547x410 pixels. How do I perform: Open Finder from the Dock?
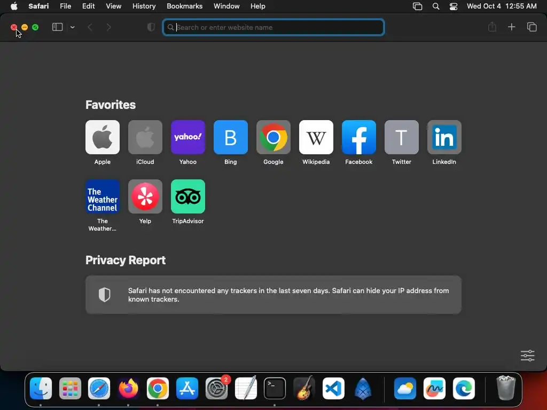point(41,388)
